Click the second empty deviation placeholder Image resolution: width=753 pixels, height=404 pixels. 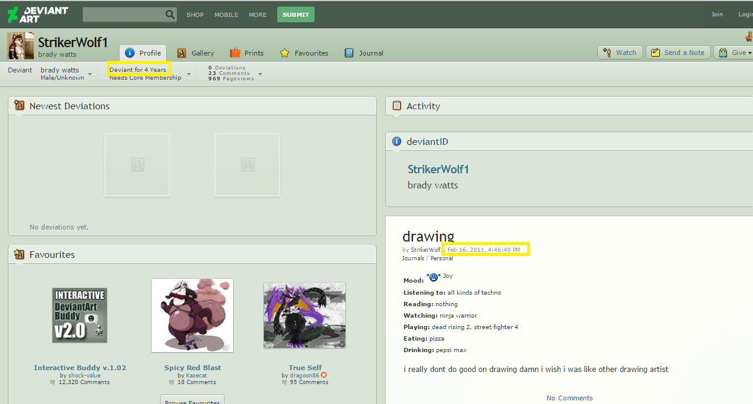[x=247, y=165]
